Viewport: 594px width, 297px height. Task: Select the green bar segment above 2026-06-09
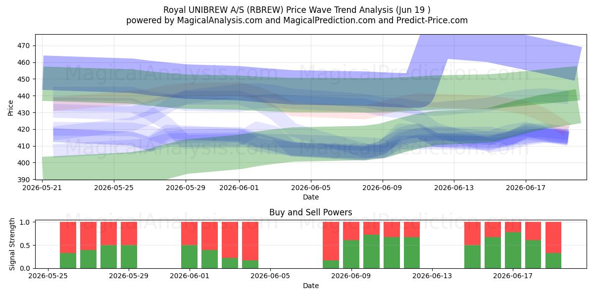351,254
